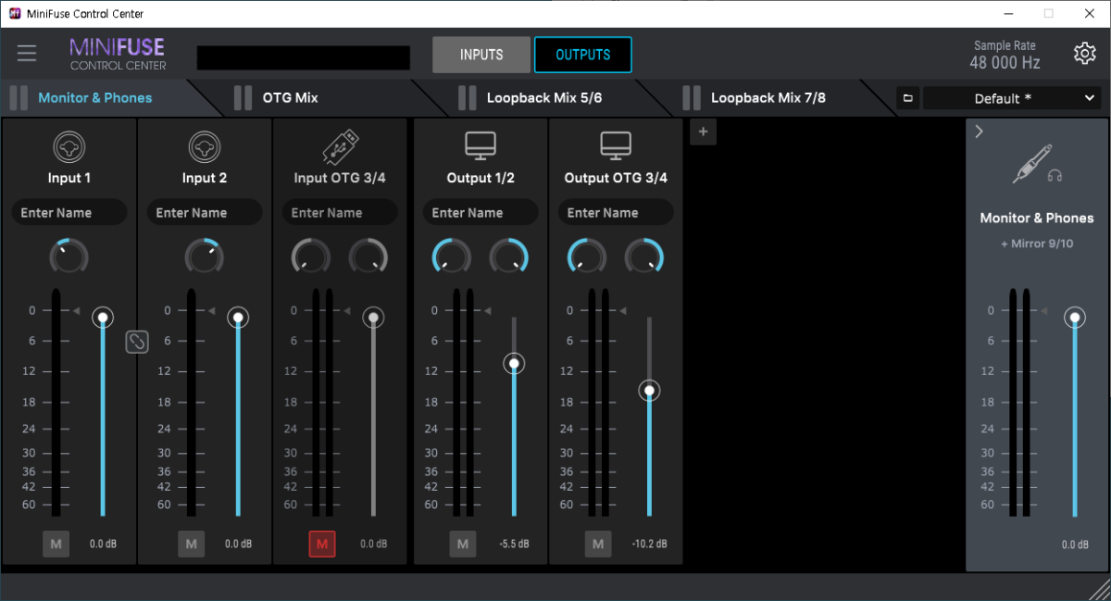Click the Output 1/2 computer monitor icon
Screen dimensions: 1111x601
pyautogui.click(x=481, y=146)
